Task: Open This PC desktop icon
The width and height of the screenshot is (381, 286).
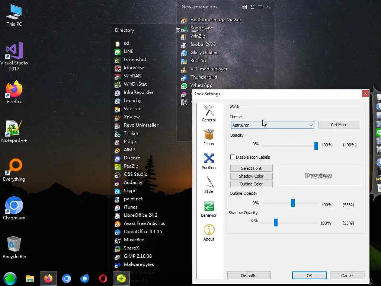Action: pyautogui.click(x=14, y=15)
